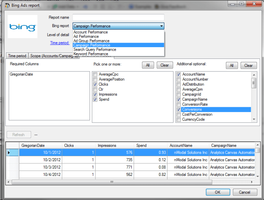Click the 0.82 spend cell

pyautogui.click(x=150, y=175)
